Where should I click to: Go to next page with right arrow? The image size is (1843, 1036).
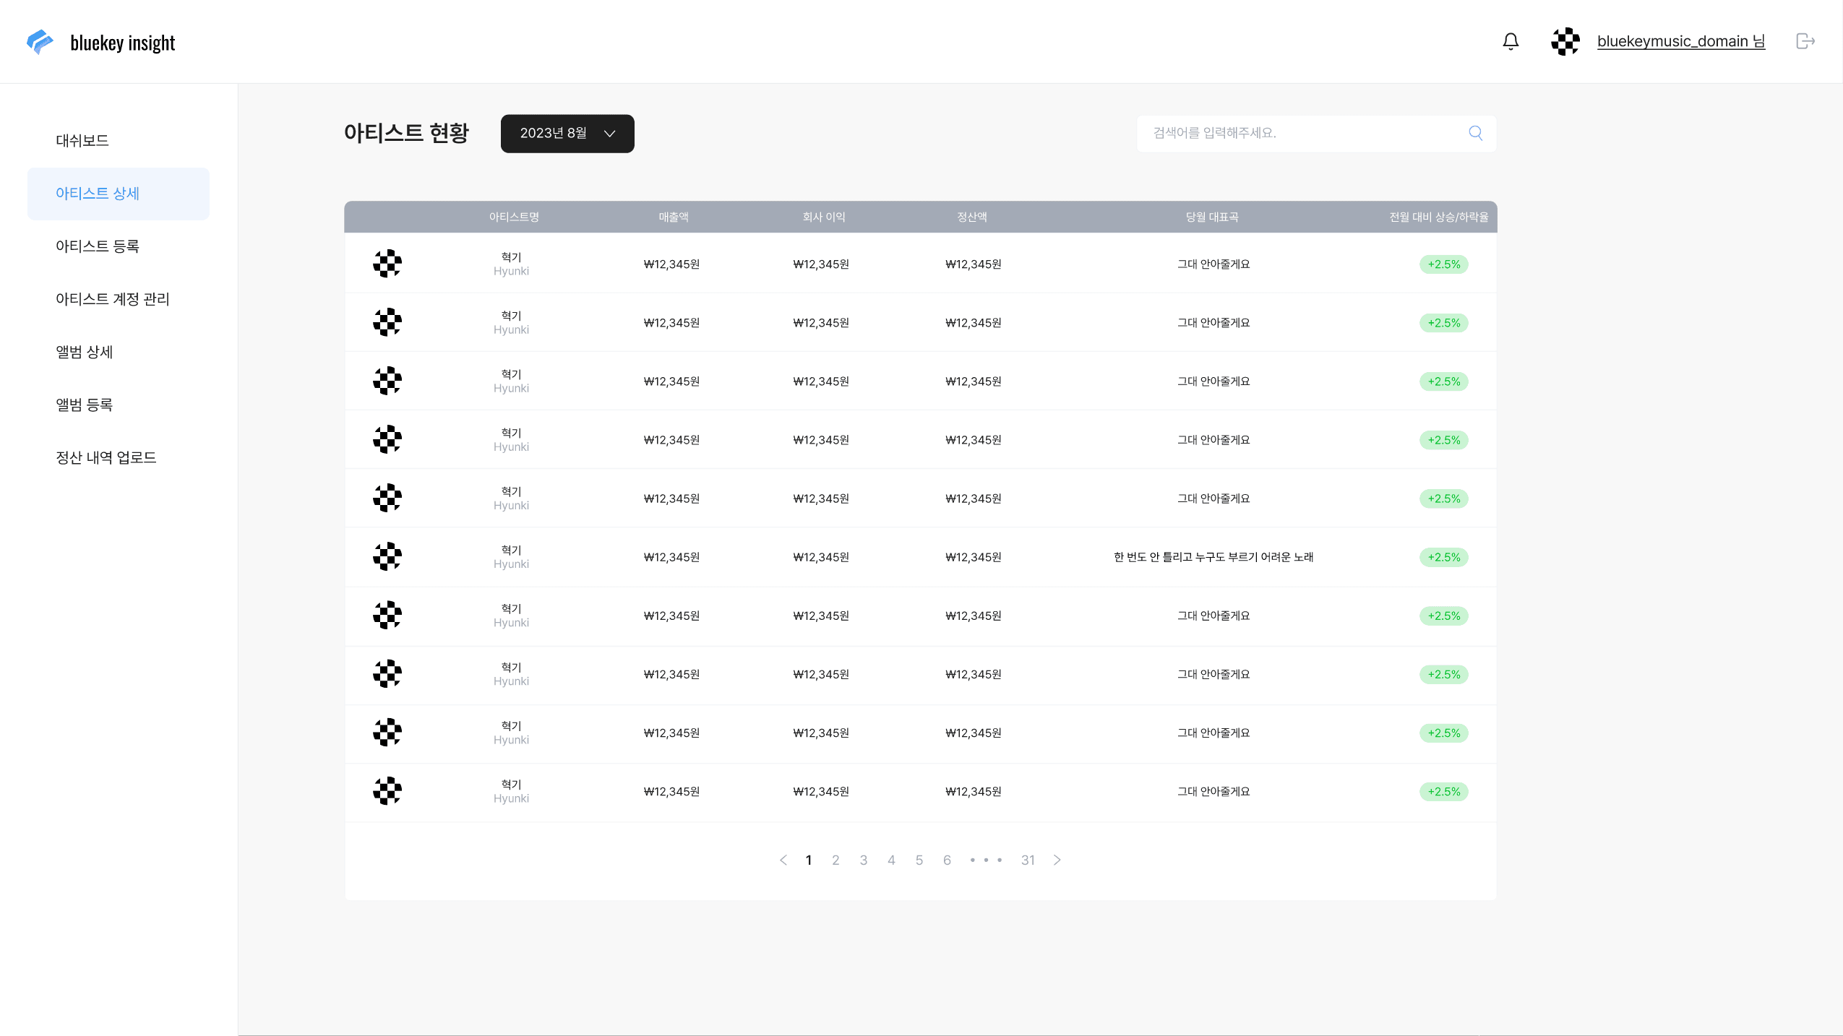[1057, 860]
